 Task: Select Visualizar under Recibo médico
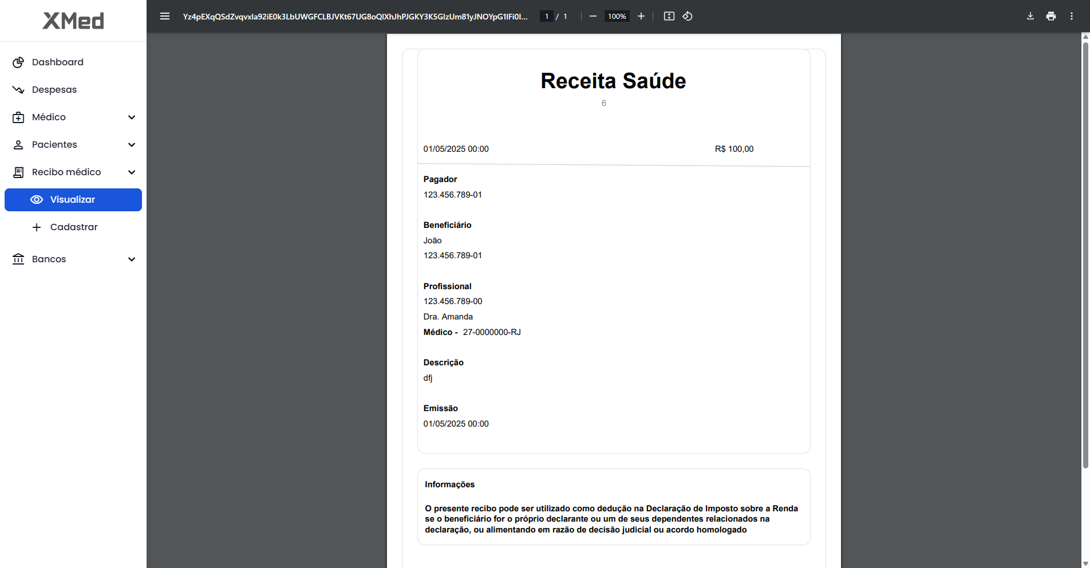click(73, 200)
